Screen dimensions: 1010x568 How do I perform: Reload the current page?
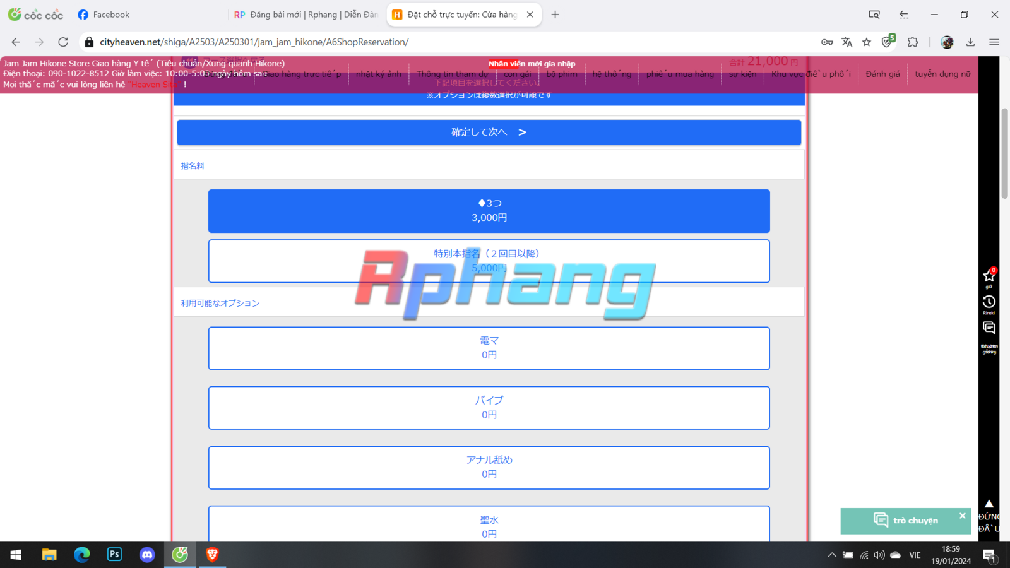[63, 42]
